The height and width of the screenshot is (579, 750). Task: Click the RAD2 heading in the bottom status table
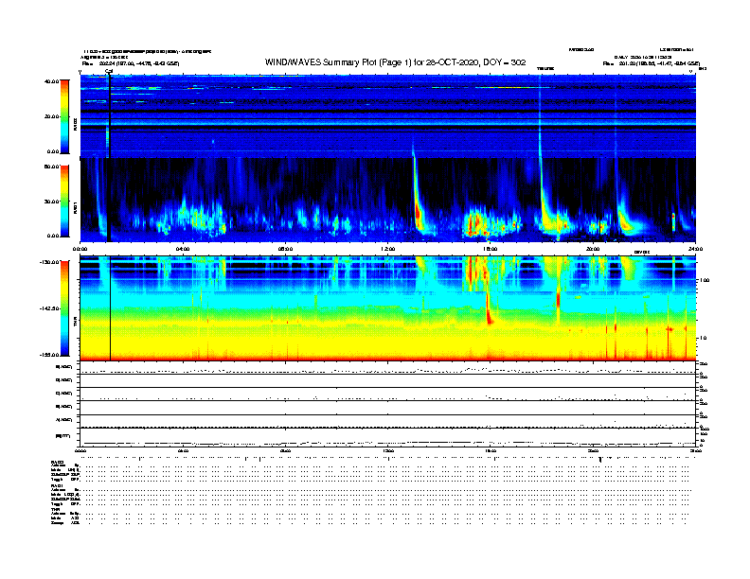click(58, 463)
